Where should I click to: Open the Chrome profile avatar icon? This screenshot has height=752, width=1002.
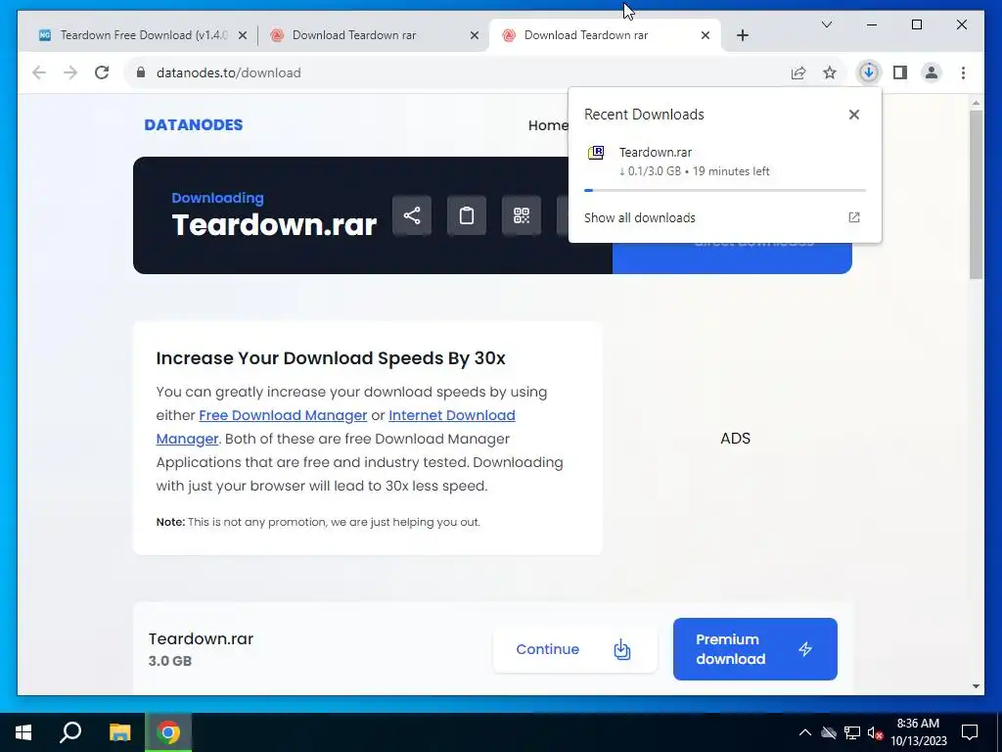(x=932, y=72)
